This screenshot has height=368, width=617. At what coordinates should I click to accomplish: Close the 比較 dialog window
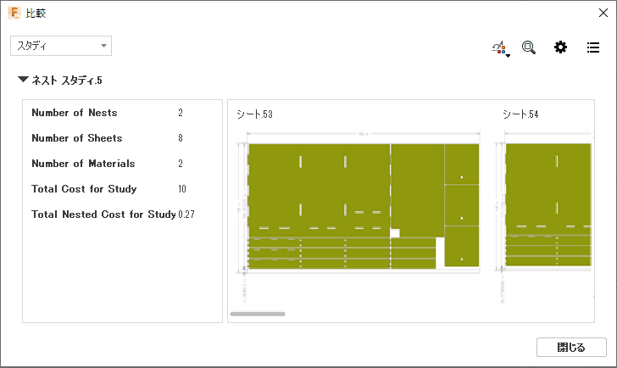click(603, 13)
